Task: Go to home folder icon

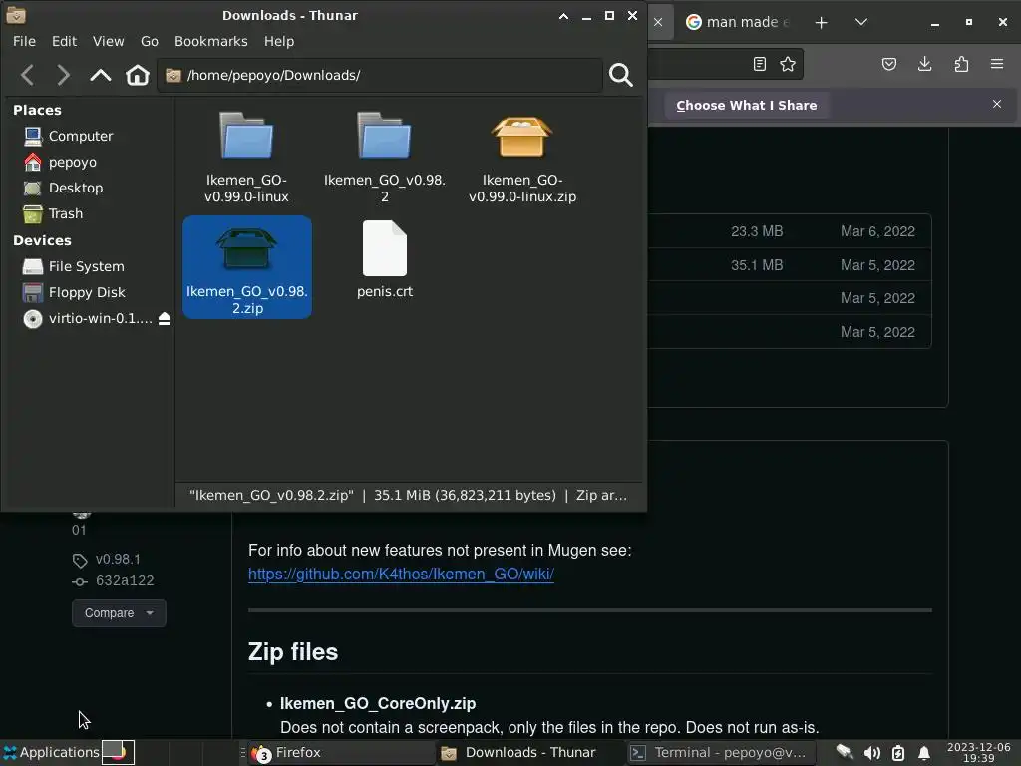Action: 138,75
